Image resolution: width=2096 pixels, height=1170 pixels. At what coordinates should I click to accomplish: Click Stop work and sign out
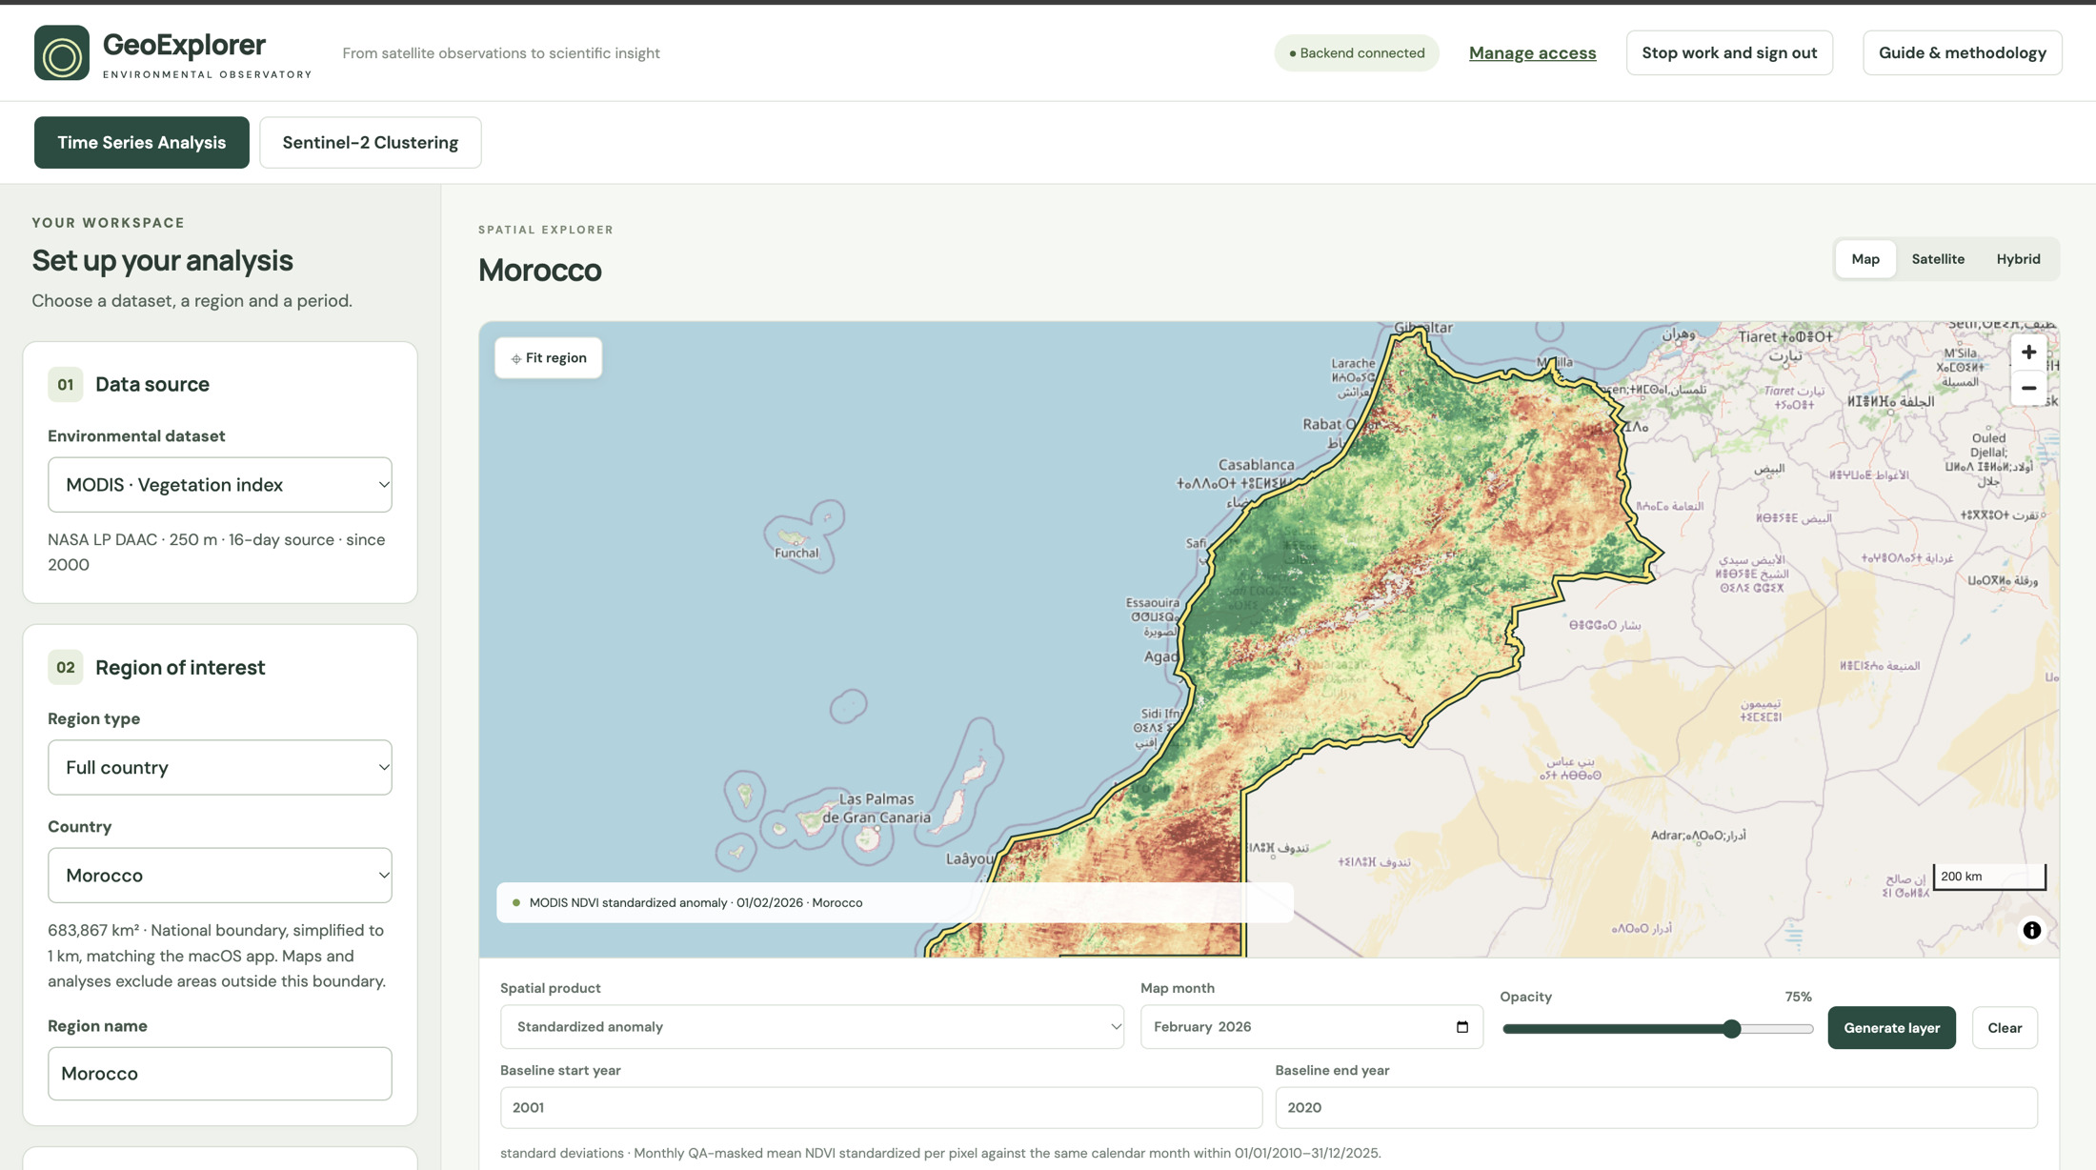click(1729, 53)
